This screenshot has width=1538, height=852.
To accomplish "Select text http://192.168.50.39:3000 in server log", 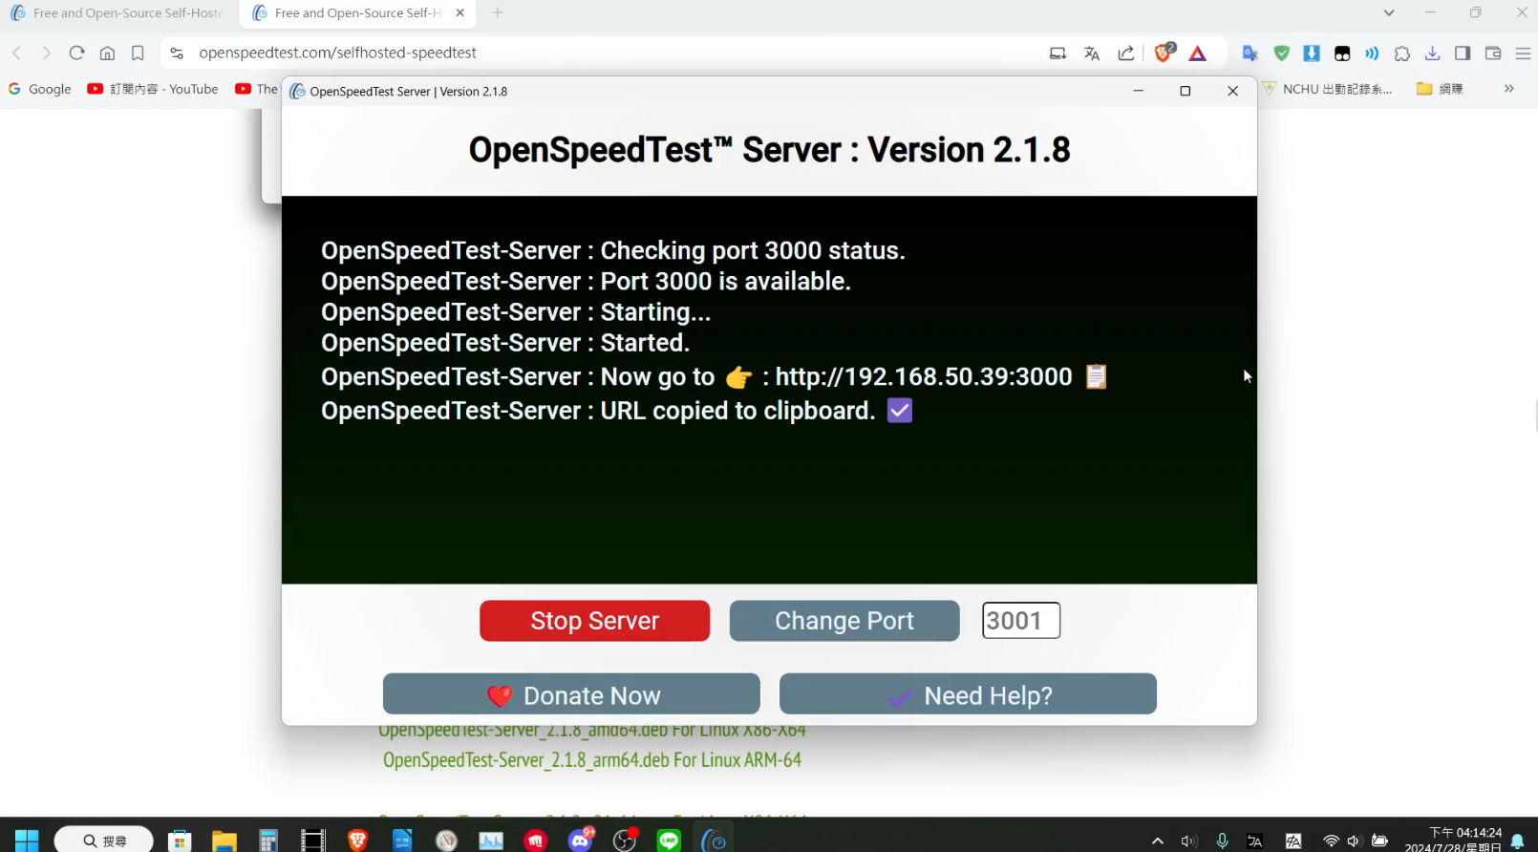I will pyautogui.click(x=924, y=376).
